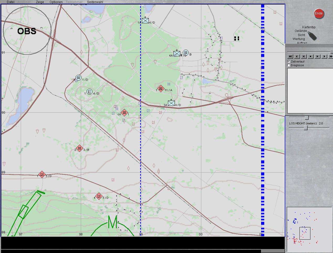Image resolution: width=333 pixels, height=253 pixels.
Task: Select Sicht on the Kartentyp dial
Action: point(301,35)
